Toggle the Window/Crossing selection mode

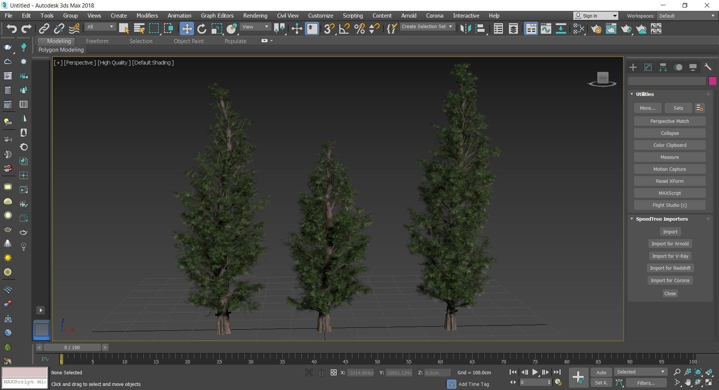coord(169,28)
